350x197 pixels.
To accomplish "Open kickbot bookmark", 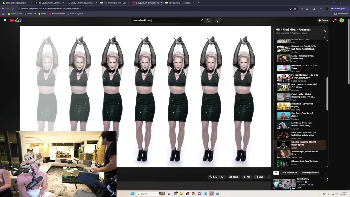I will click(42, 13).
